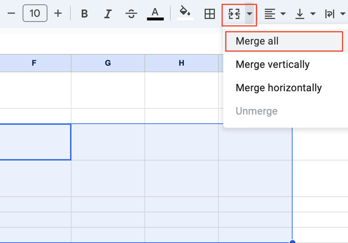The image size is (348, 243).
Task: Toggle strikethrough formatting
Action: tap(131, 14)
